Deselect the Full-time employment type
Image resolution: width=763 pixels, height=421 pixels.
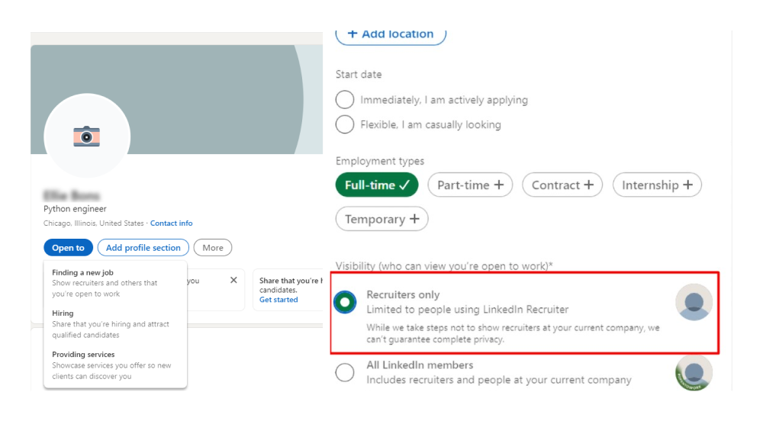(x=377, y=185)
